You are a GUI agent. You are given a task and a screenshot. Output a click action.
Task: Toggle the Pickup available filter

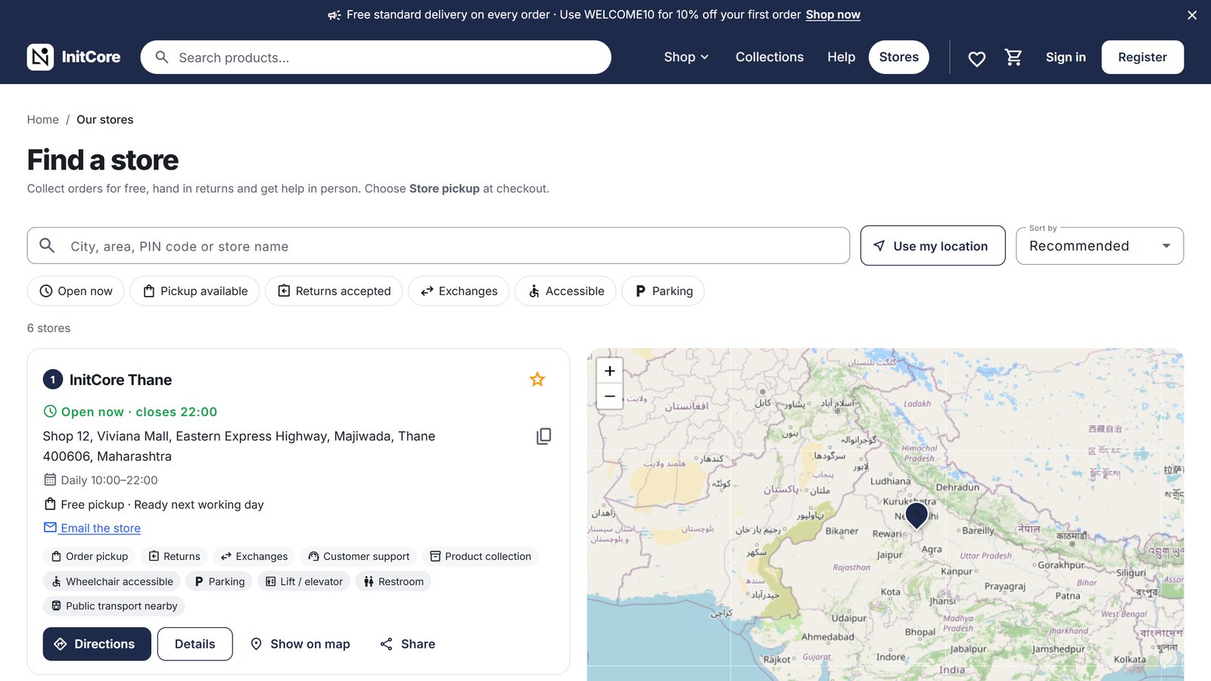pos(195,291)
